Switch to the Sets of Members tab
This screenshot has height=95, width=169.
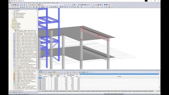click(144, 91)
